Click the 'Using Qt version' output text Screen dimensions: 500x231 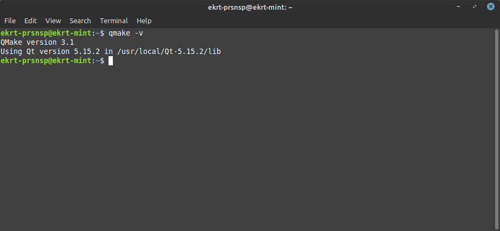pos(35,52)
